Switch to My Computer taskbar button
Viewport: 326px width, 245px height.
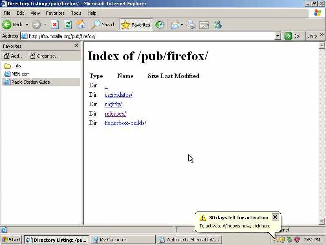point(123,240)
